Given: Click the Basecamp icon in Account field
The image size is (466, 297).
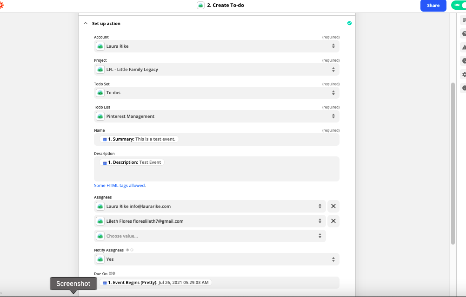Looking at the screenshot, I should 100,46.
